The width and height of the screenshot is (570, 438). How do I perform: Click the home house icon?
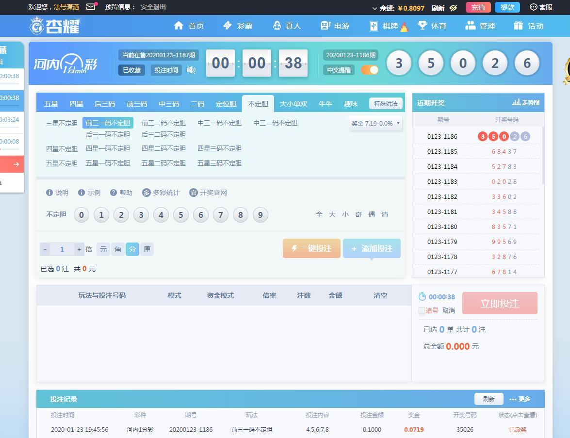(179, 25)
